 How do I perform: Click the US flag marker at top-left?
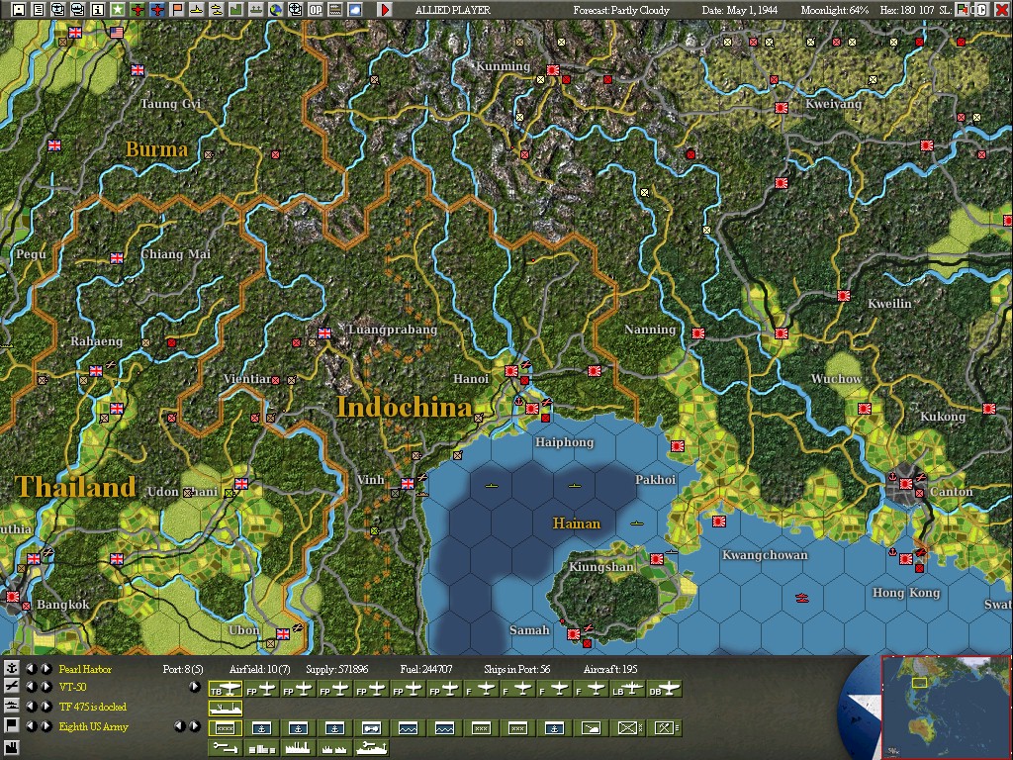coord(117,33)
